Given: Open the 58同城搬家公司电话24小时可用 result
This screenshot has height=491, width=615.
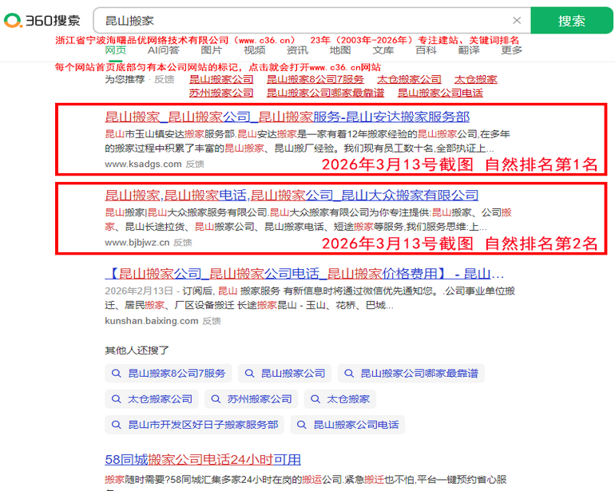Looking at the screenshot, I should pyautogui.click(x=203, y=459).
